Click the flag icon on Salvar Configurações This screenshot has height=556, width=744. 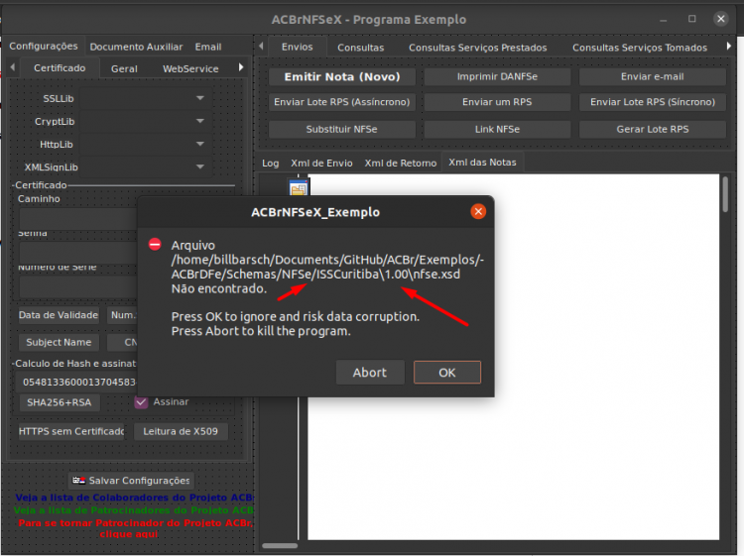tap(78, 480)
